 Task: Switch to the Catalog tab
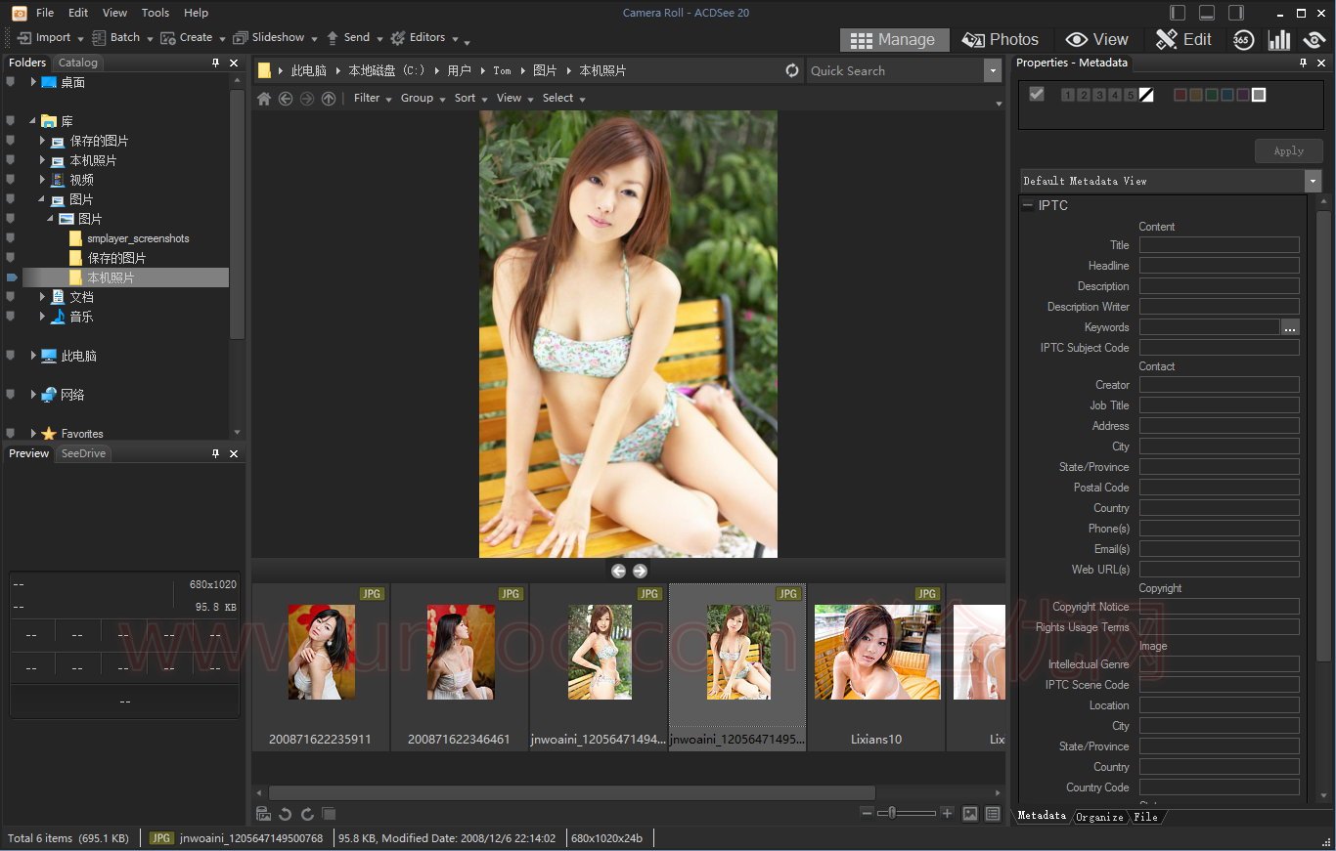pos(78,63)
